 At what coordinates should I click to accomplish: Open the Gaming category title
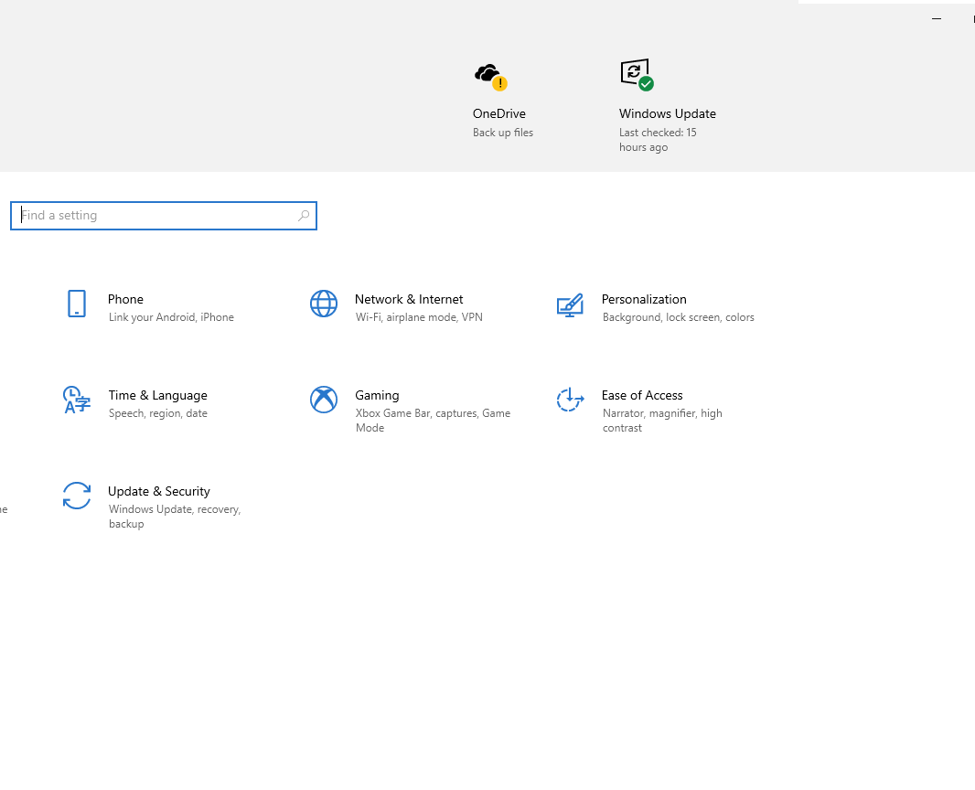click(x=377, y=395)
